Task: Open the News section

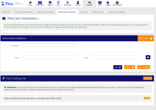Action: coord(100,3)
